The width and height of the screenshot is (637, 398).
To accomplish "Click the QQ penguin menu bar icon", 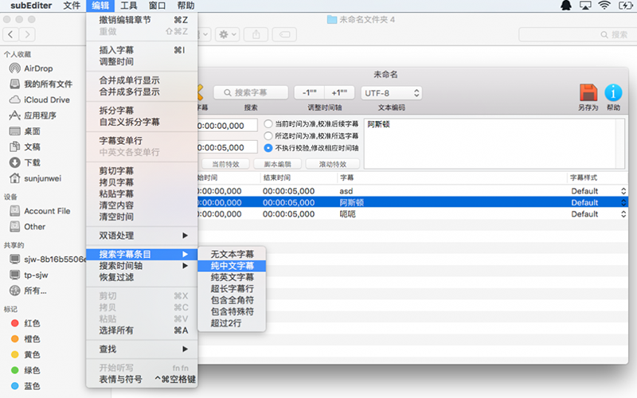I will point(566,6).
